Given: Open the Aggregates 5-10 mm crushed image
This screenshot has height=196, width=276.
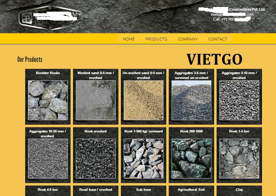Looking at the screenshot, I should click(239, 100).
